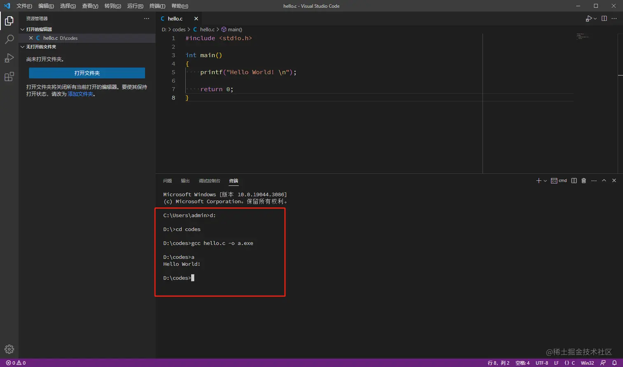The image size is (623, 367).
Task: Kill terminal with the trash icon
Action: click(x=584, y=181)
